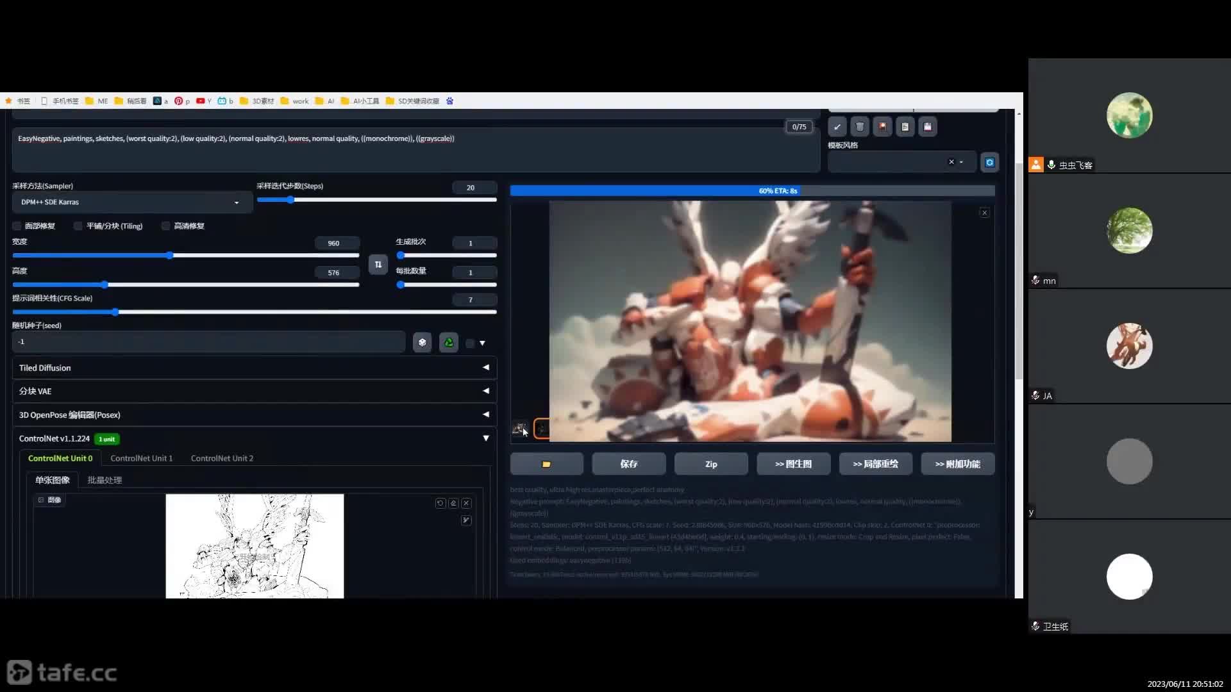Close the generated image preview
This screenshot has height=692, width=1231.
[985, 213]
